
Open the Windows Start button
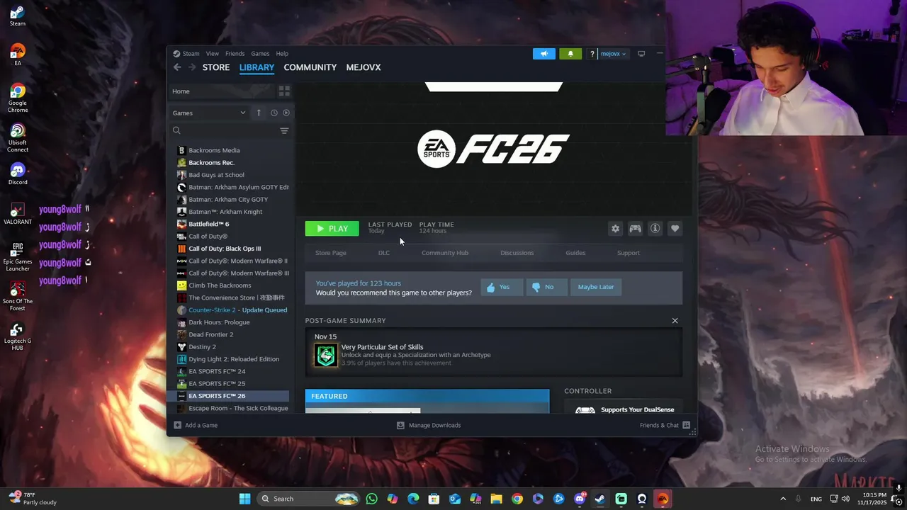(244, 499)
